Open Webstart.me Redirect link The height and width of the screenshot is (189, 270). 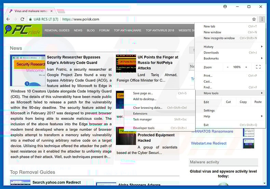[x=209, y=143]
